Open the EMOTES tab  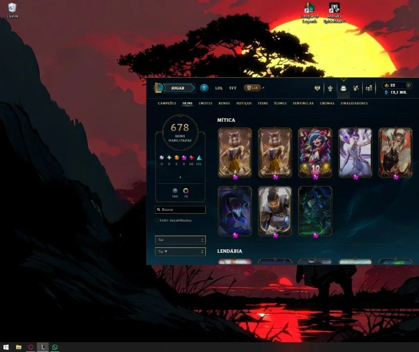tap(205, 103)
